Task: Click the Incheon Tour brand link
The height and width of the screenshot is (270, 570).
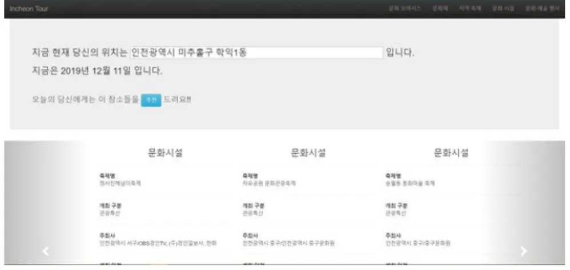Action: point(29,9)
